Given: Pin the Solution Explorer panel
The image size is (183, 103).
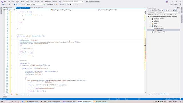Looking at the screenshot, I should (x=177, y=8).
